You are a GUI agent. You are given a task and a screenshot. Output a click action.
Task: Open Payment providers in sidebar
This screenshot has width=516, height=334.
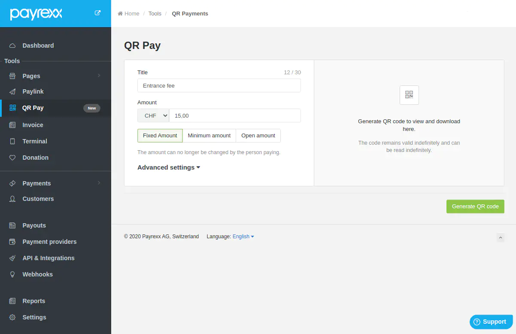tap(49, 242)
